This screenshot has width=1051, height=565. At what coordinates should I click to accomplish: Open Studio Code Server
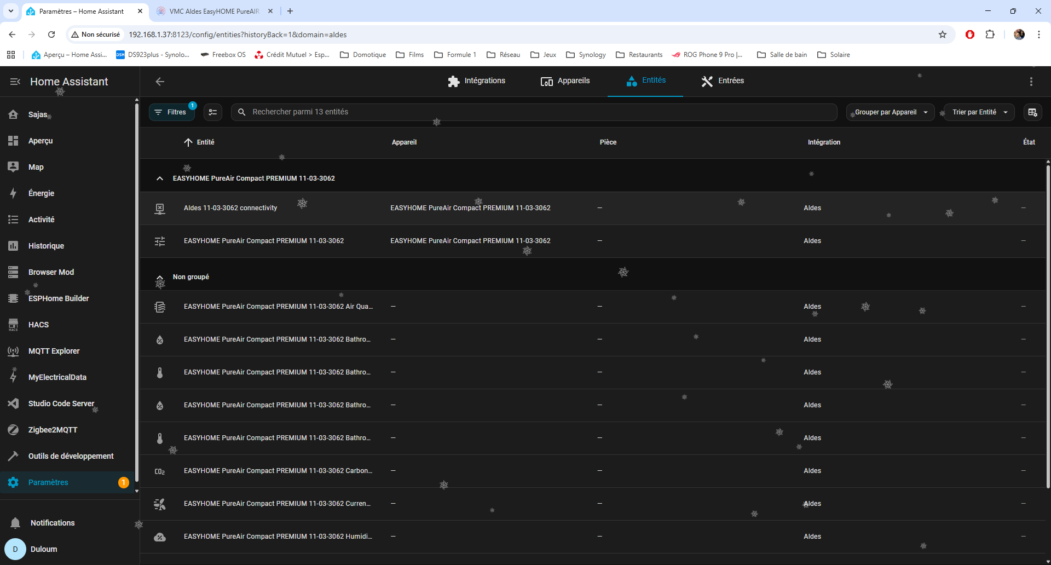[x=67, y=403]
